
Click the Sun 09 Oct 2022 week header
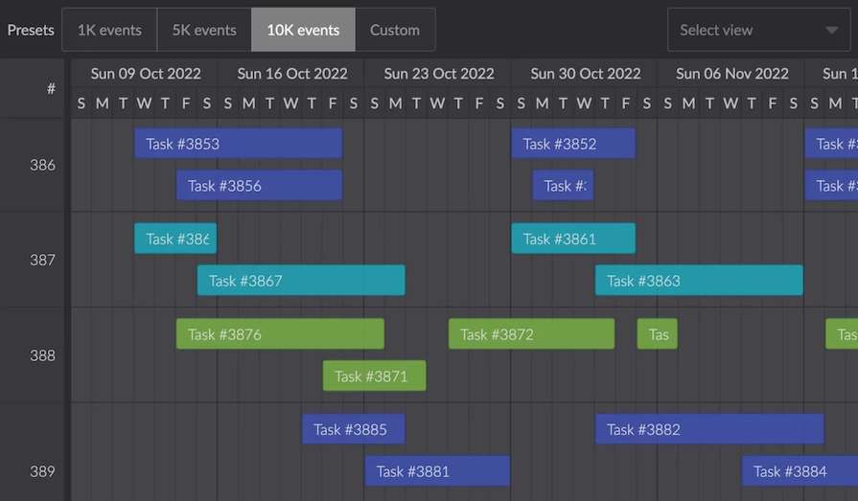(x=146, y=74)
